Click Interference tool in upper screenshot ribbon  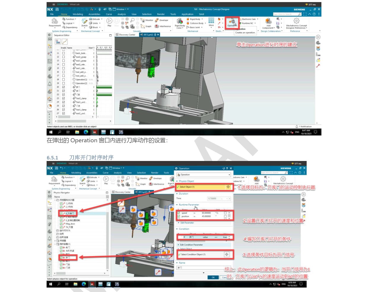point(163,26)
